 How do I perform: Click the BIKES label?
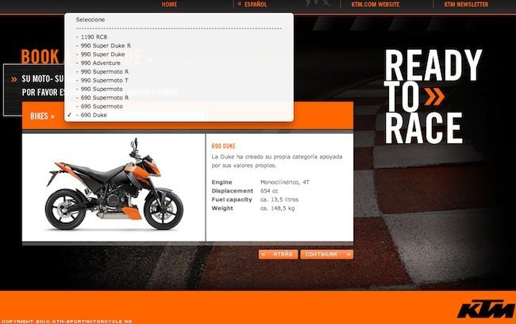[x=42, y=116]
